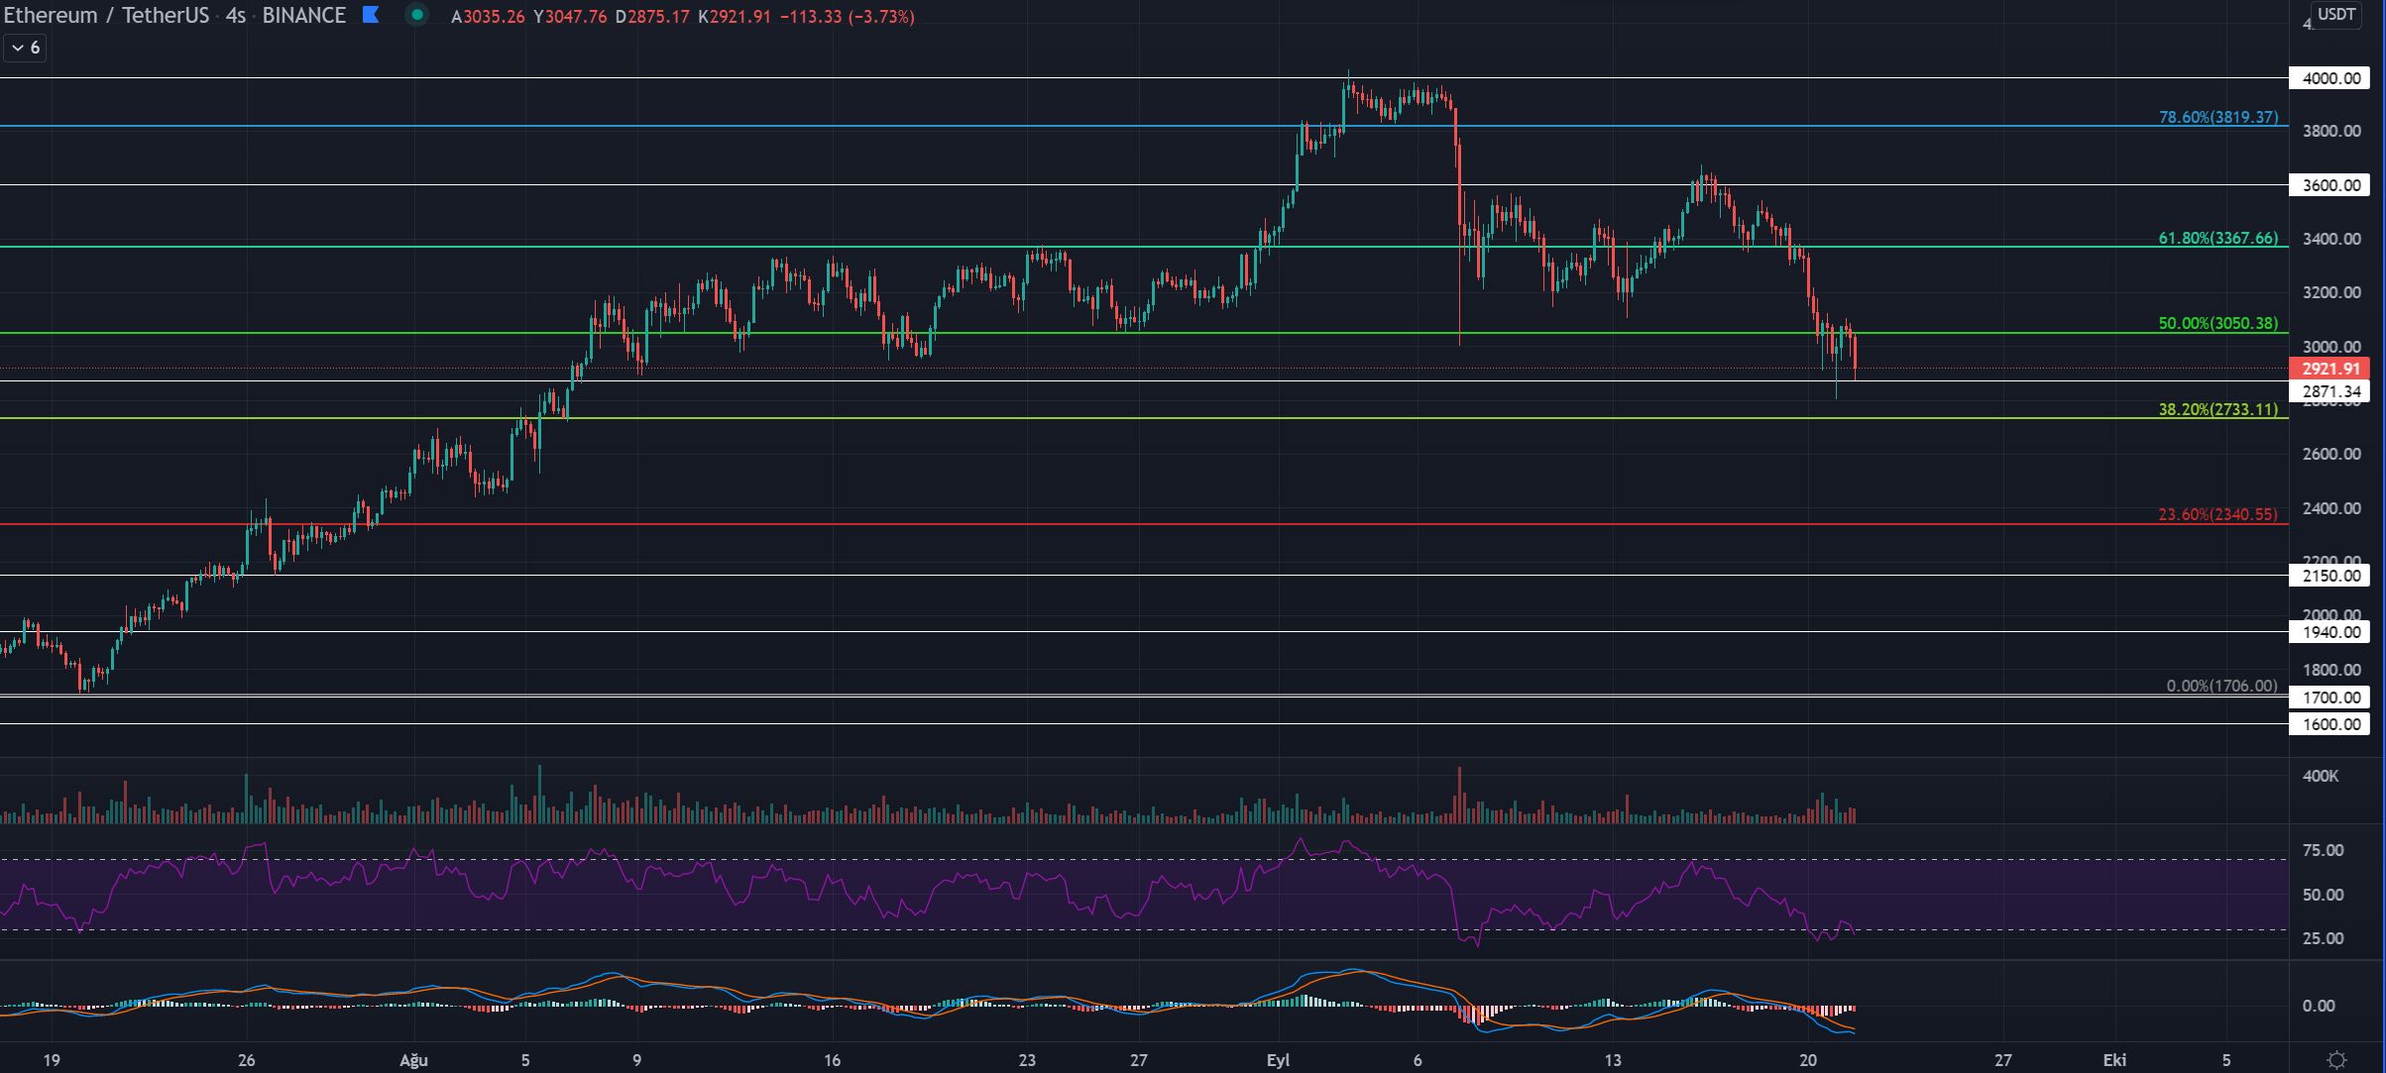
Task: Click the 3600.00 horizontal line price label
Action: coord(2329,185)
